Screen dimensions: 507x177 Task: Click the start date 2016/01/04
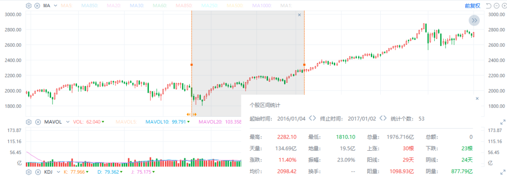click(x=292, y=118)
